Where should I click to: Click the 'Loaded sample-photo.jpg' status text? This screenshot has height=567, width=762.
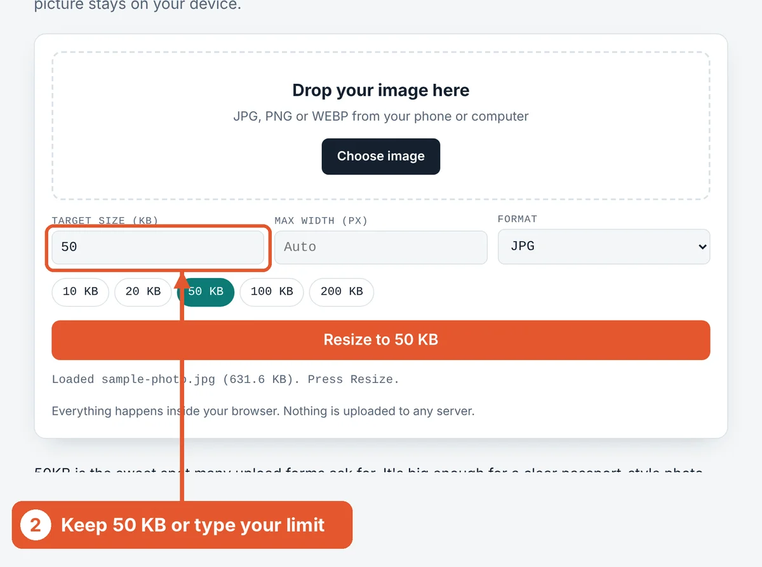click(x=225, y=379)
